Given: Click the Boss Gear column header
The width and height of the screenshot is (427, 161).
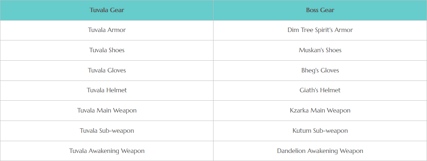Looking at the screenshot, I should [320, 10].
